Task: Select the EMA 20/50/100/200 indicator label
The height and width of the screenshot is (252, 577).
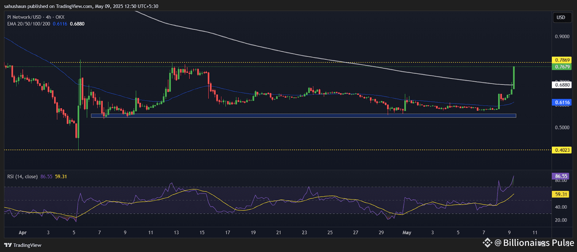Action: coord(28,24)
